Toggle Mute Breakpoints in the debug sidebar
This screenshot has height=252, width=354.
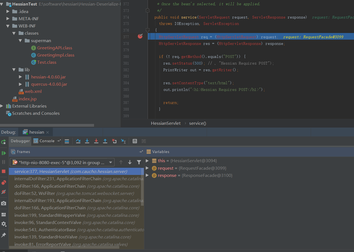pyautogui.click(x=4, y=192)
